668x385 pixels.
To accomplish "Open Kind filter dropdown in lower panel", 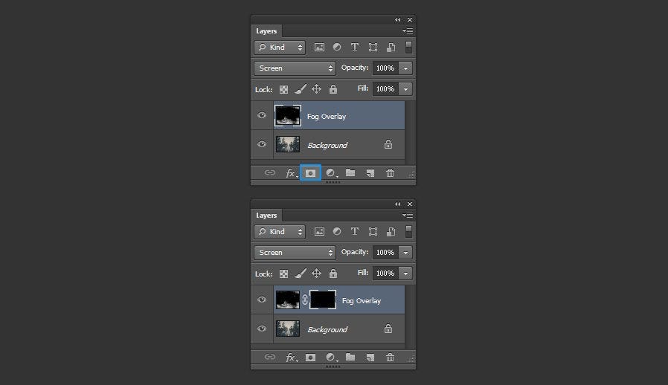I will coord(280,232).
